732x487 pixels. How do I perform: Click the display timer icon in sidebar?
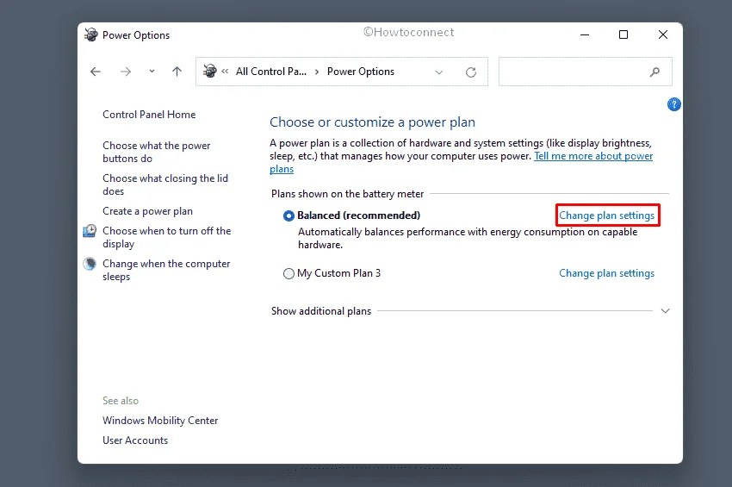point(90,231)
